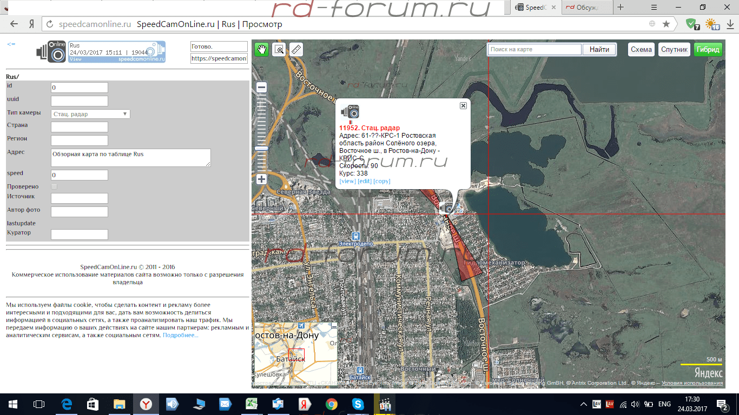Open Skype from the Windows taskbar
Screen dimensions: 739x415
(358, 404)
